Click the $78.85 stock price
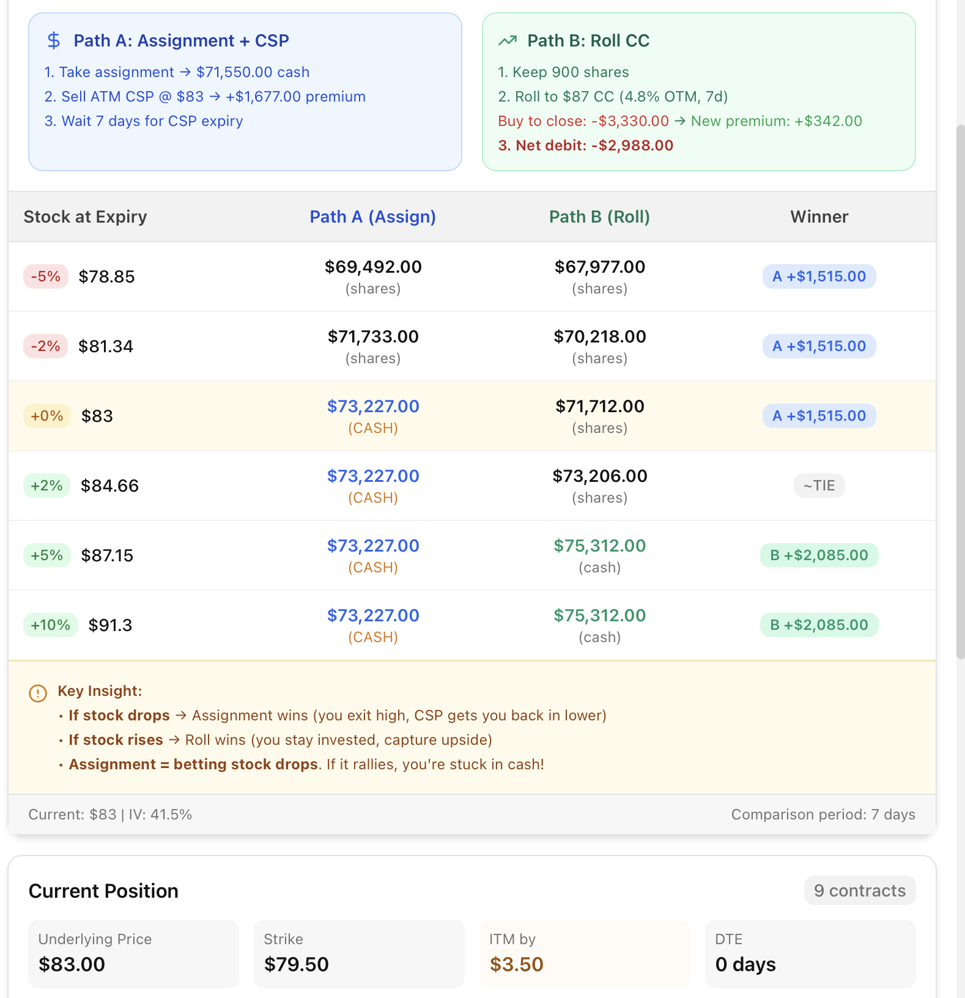 [106, 276]
